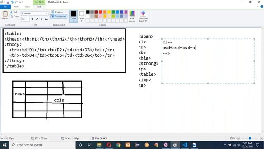Click the Paint app icon on taskbar

coord(175,145)
